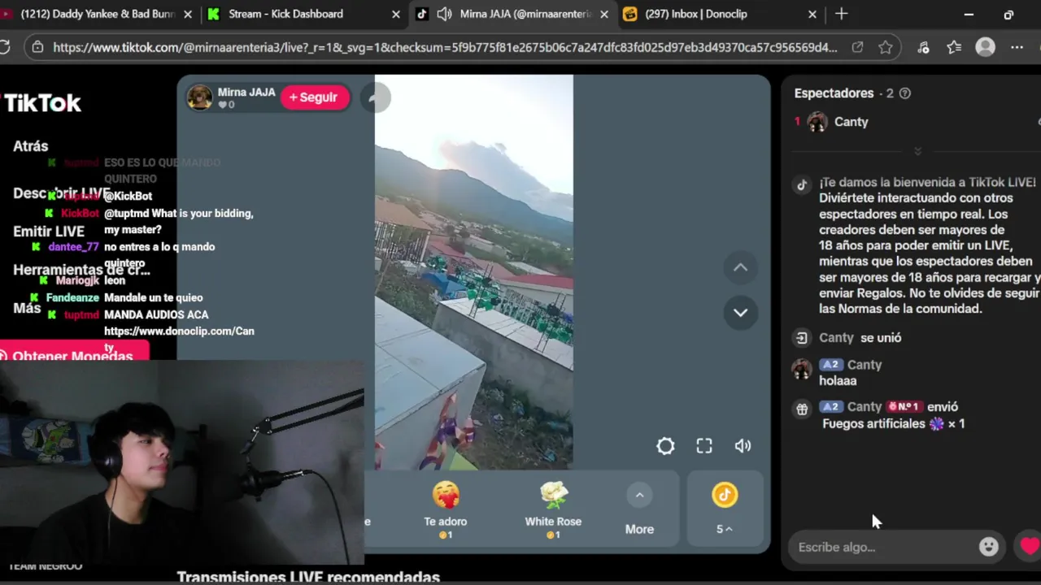Switch to Stream - Kick Dashboard tab
This screenshot has width=1041, height=585.
(x=286, y=14)
